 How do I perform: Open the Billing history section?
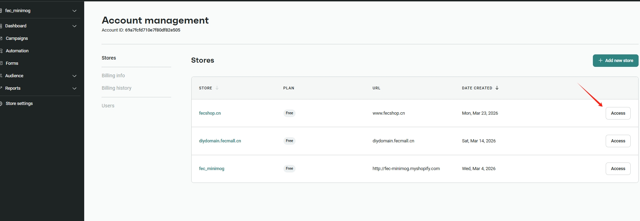(116, 88)
